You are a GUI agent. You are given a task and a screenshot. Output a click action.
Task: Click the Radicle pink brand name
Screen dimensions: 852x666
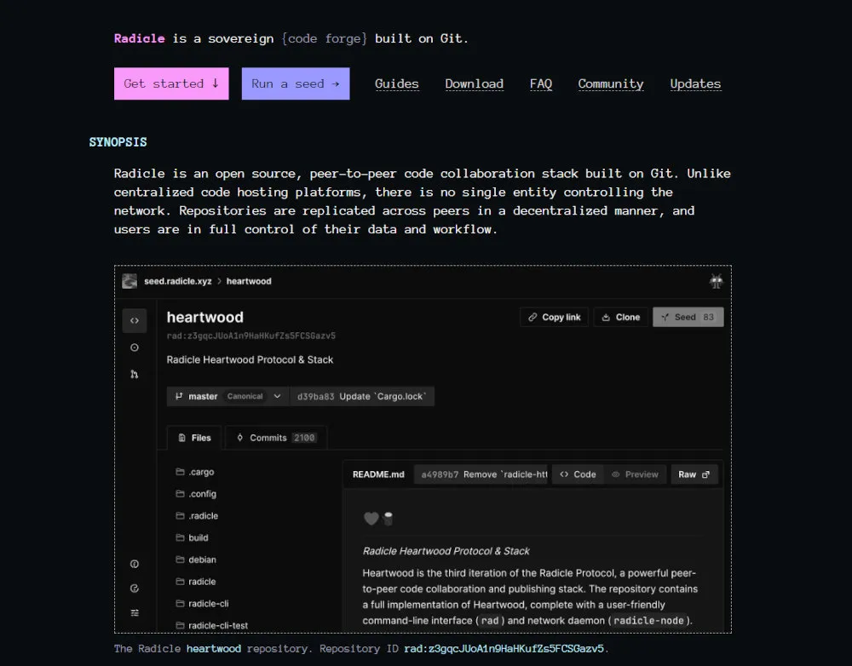pyautogui.click(x=139, y=38)
